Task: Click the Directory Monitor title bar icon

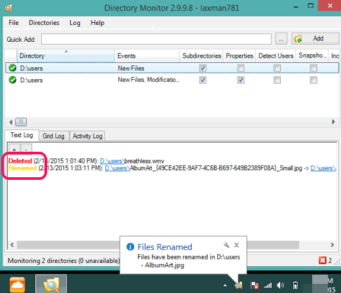Action: pyautogui.click(x=8, y=8)
